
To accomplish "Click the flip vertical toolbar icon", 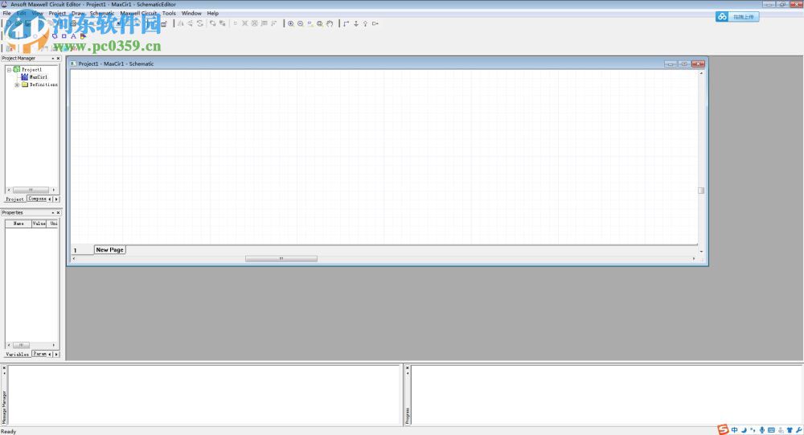I will [x=191, y=23].
